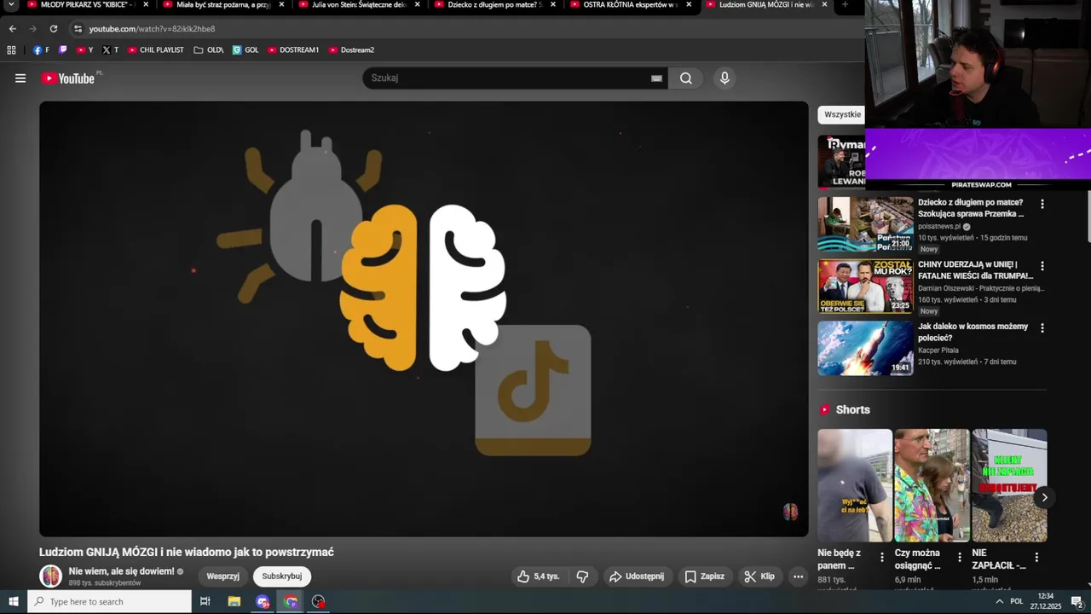Like the video with thumbs up
This screenshot has width=1091, height=614.
click(x=539, y=576)
